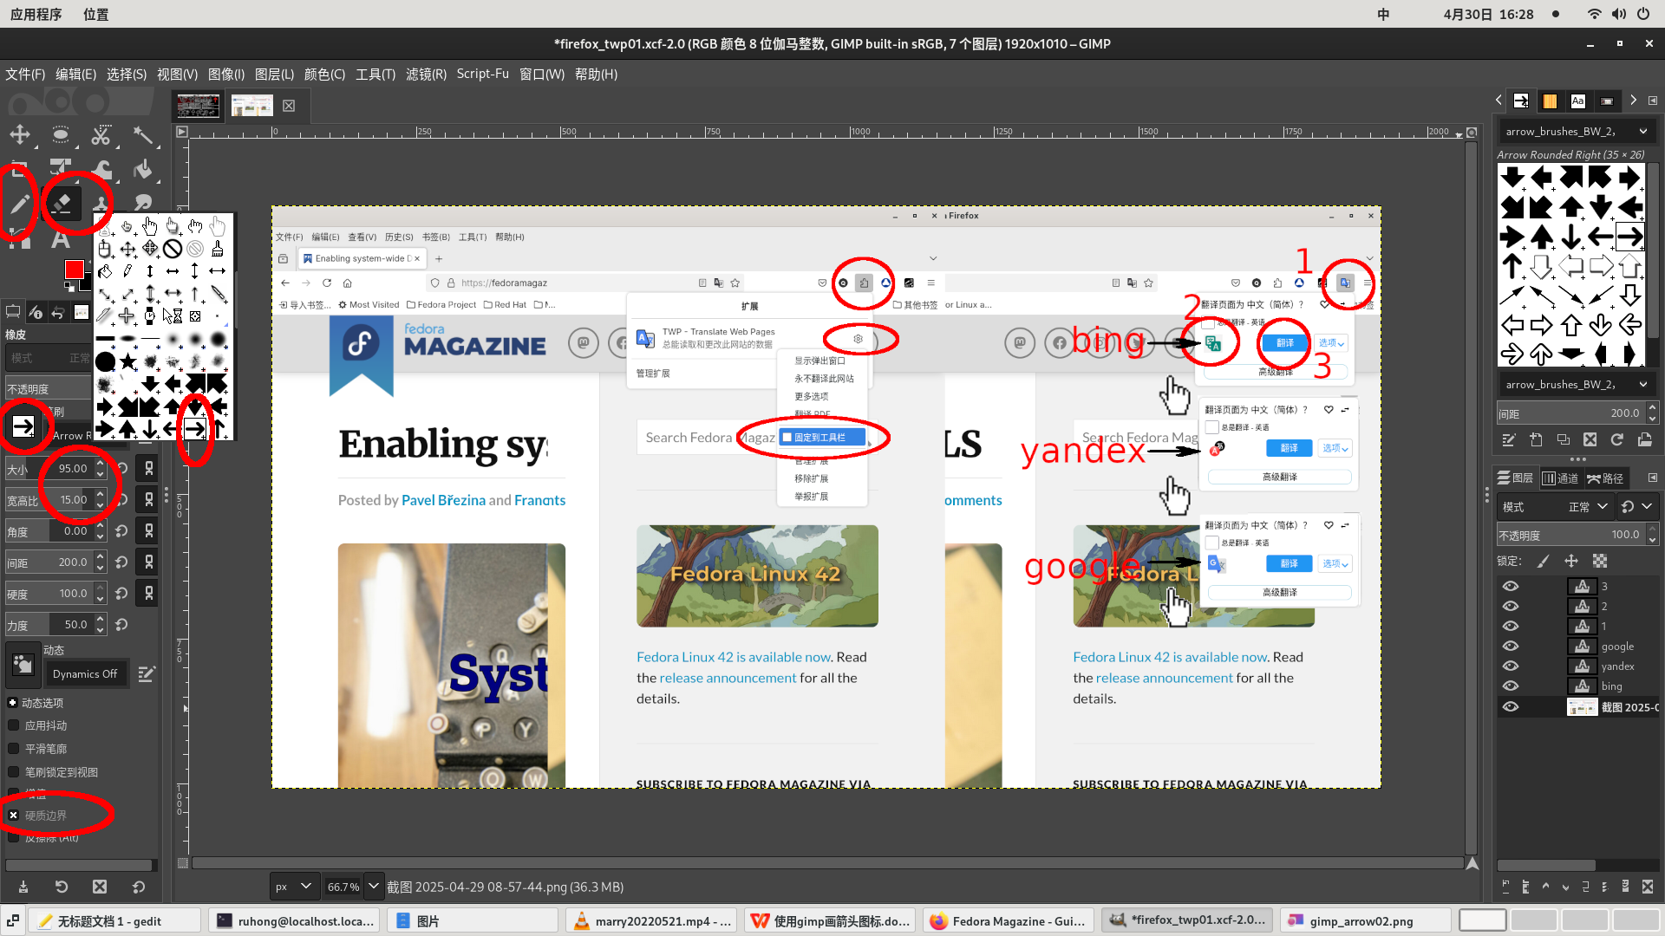
Task: Open gimp_arrow02.png taskbar item
Action: [x=1365, y=920]
